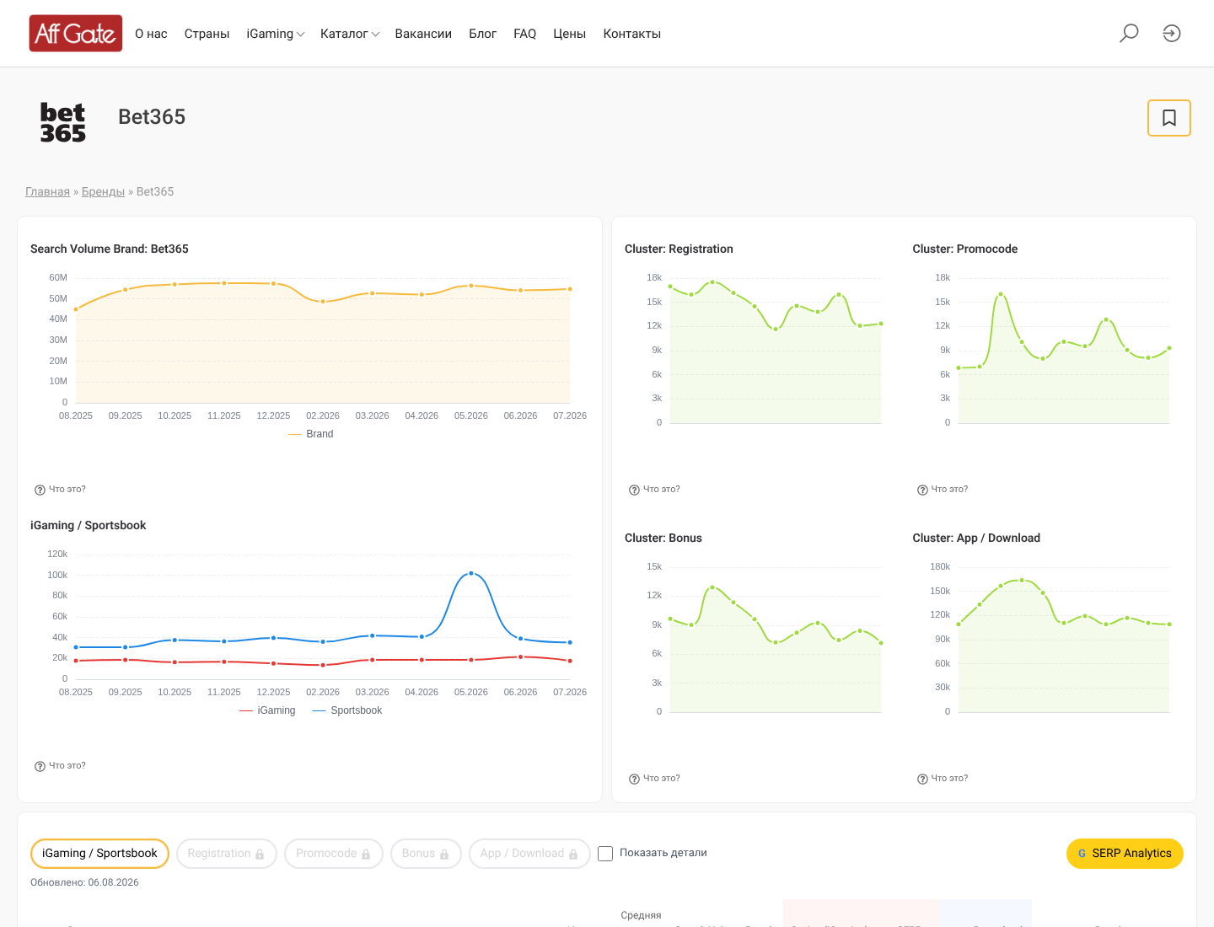The width and height of the screenshot is (1214, 927).
Task: Follow the 'Бренды' breadcrumb link
Action: tap(103, 192)
